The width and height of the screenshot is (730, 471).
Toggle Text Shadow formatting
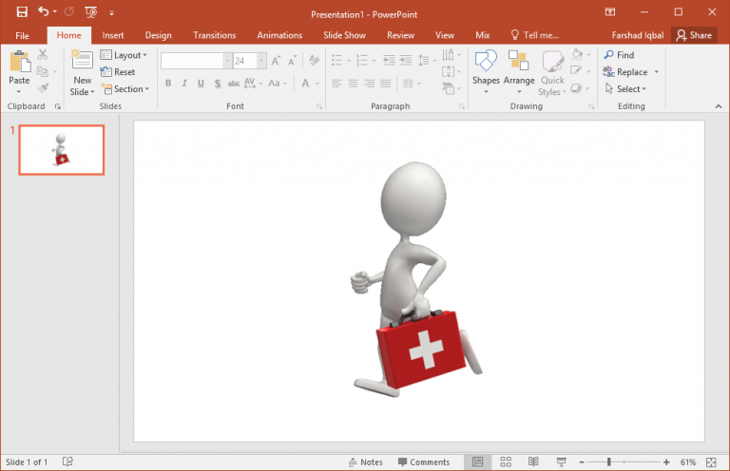[x=218, y=84]
